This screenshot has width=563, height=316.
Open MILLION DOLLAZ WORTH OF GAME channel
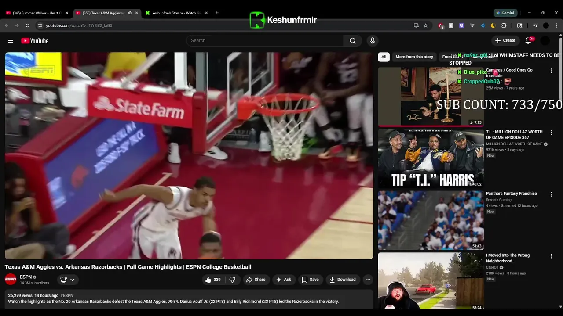point(514,144)
